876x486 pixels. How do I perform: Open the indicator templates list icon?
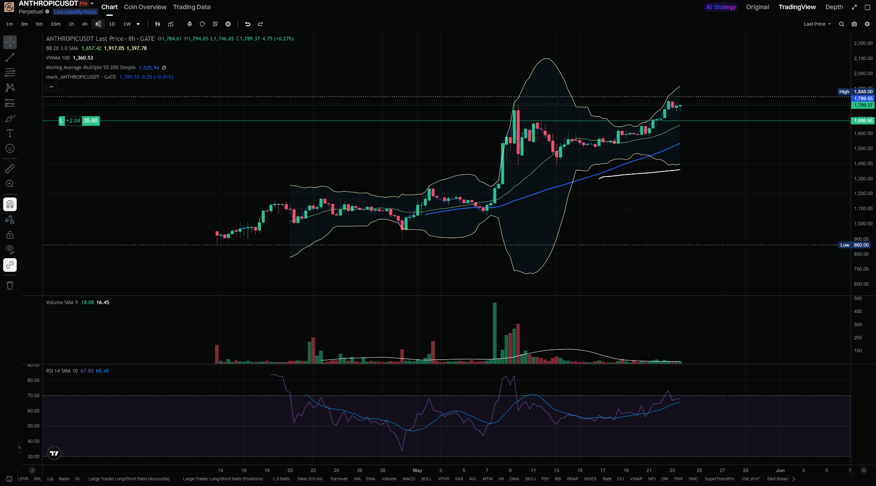215,24
